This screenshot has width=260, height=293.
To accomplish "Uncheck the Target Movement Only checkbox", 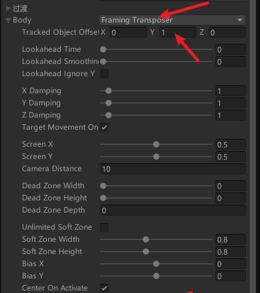I will click(x=104, y=127).
